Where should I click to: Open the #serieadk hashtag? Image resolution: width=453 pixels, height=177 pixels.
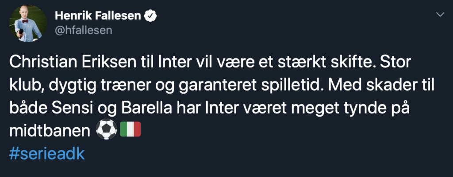pos(47,154)
